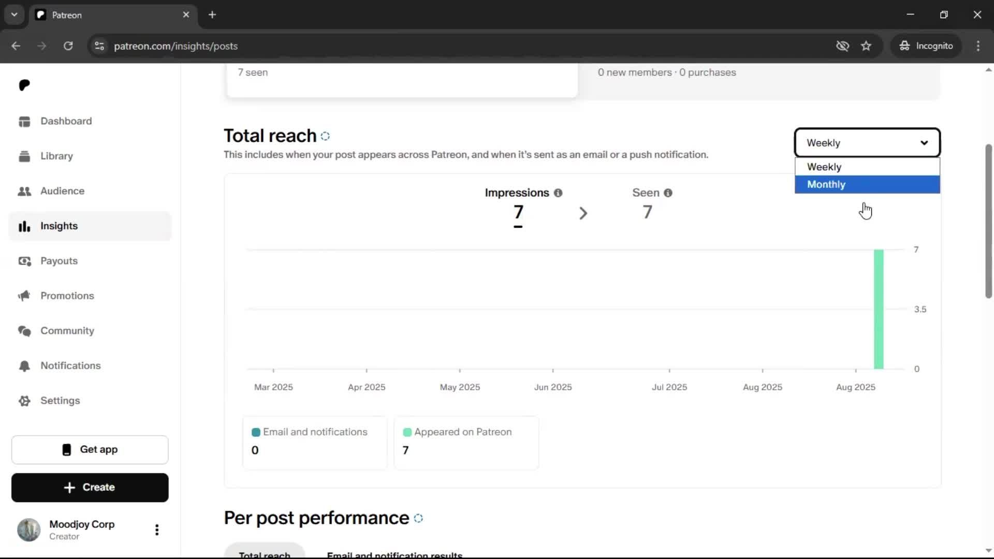Viewport: 994px width, 559px height.
Task: Click Seen info icon
Action: (668, 193)
